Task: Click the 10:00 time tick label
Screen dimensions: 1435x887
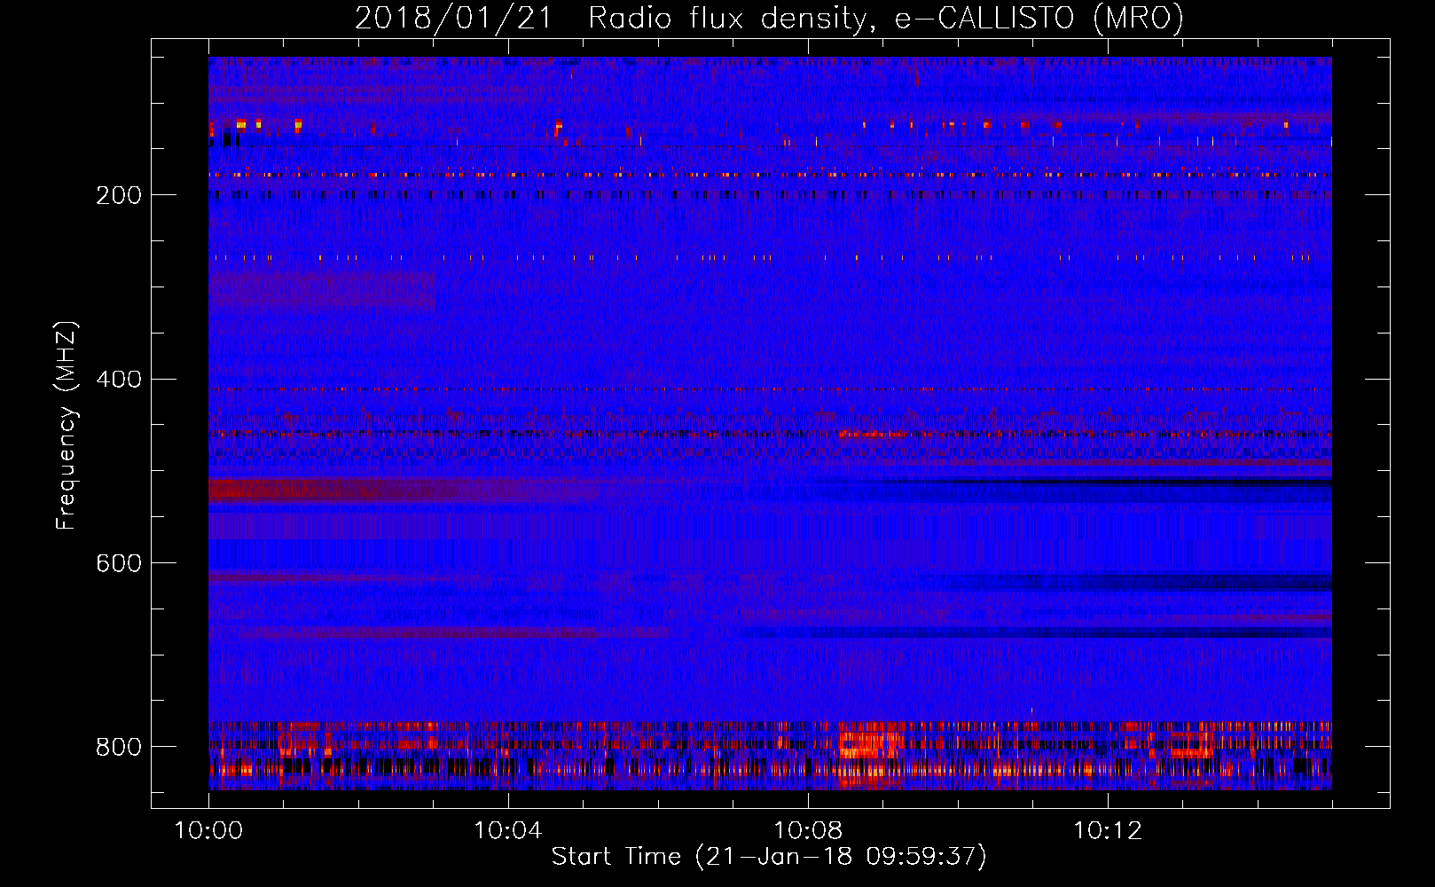Action: click(x=208, y=831)
